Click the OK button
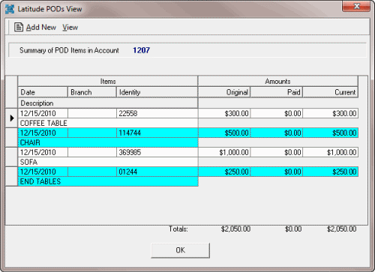The height and width of the screenshot is (272, 375). [x=180, y=250]
